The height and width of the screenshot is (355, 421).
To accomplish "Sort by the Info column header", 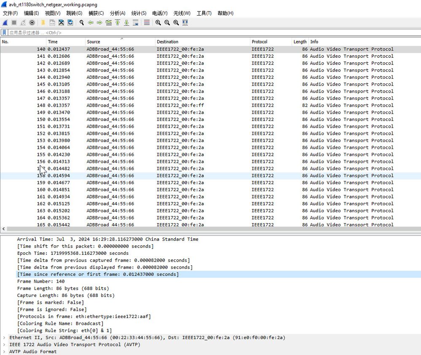I will [x=365, y=42].
